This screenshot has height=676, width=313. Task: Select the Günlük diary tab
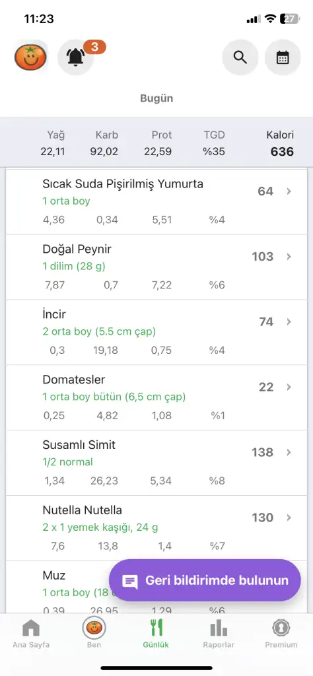coord(156,634)
